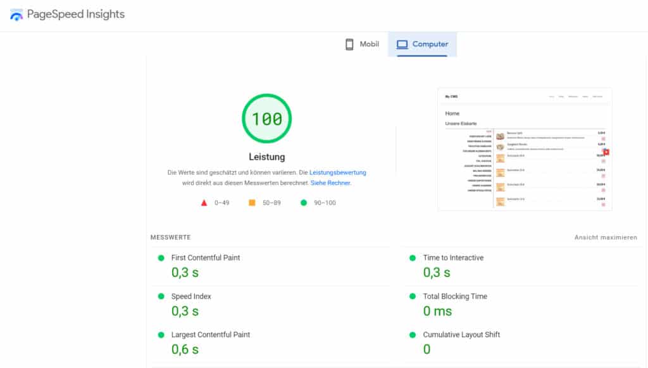Image resolution: width=648 pixels, height=368 pixels.
Task: Click the Leistung heading
Action: [x=266, y=157]
